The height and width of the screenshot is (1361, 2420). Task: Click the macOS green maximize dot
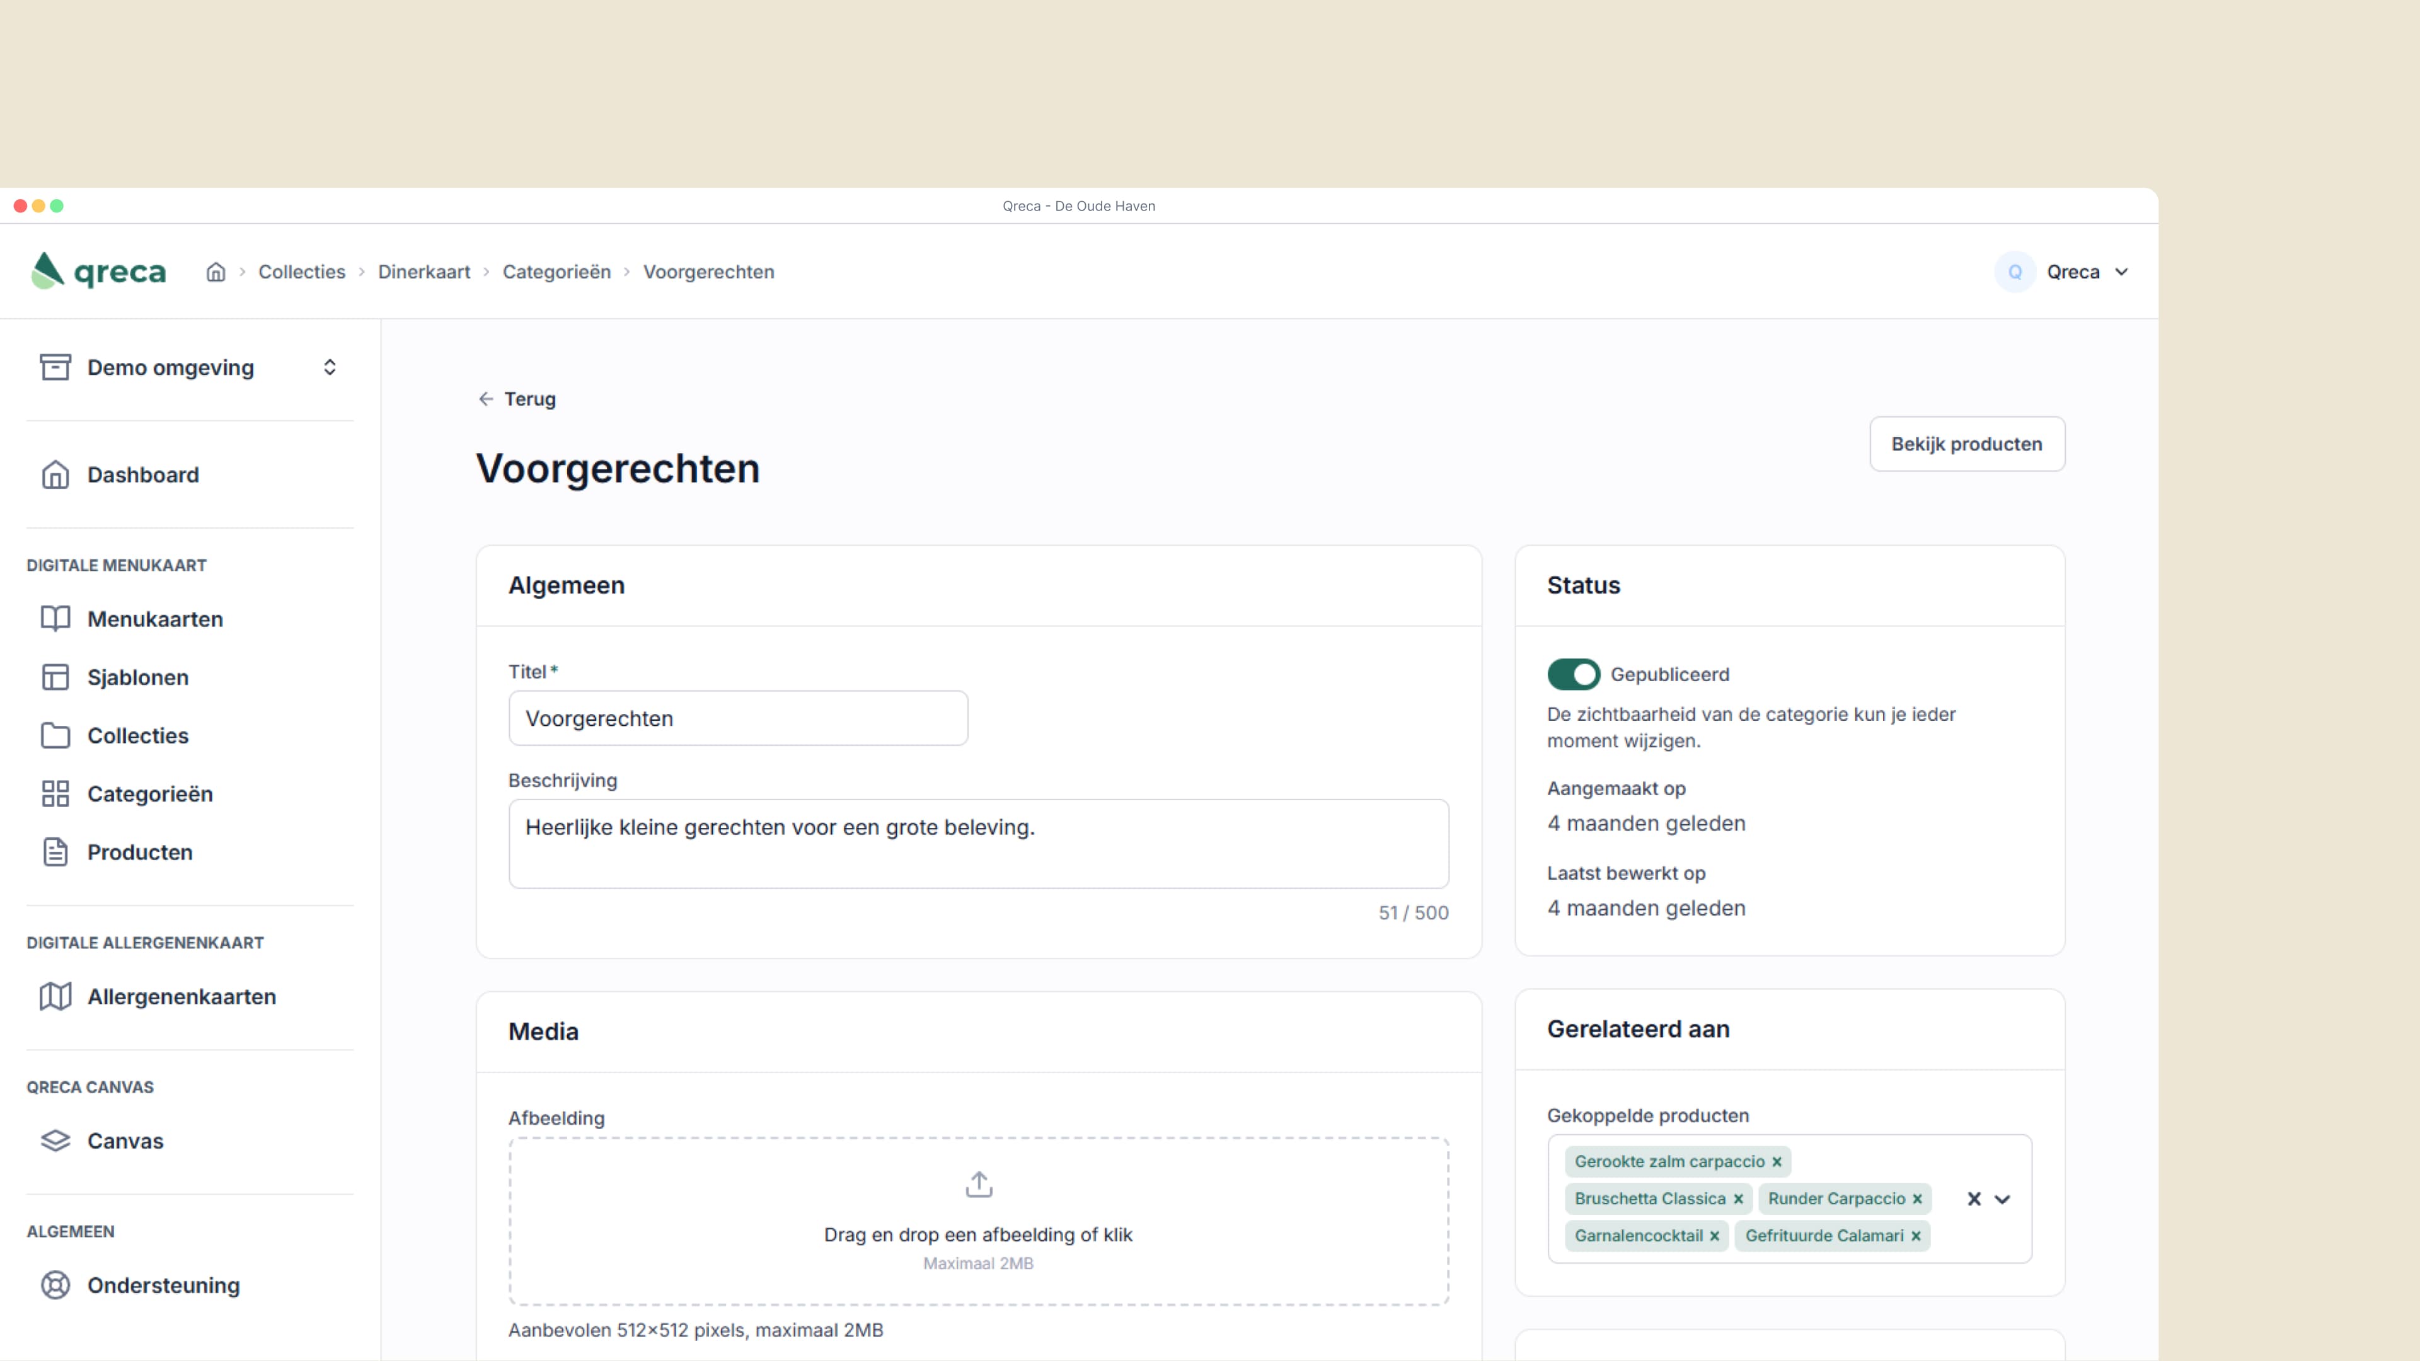point(56,205)
